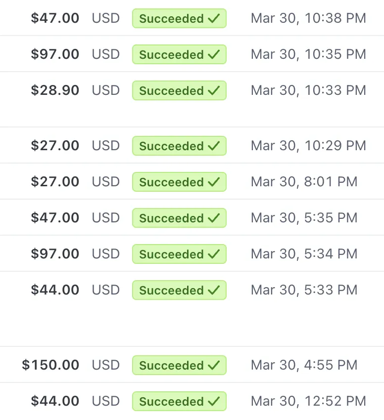Open the $27.00 payment at 10:29 PM

(192, 145)
